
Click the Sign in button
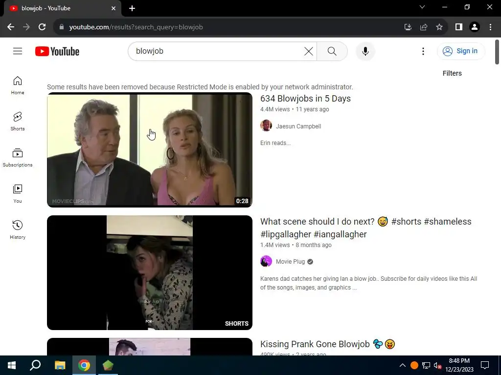tap(461, 51)
